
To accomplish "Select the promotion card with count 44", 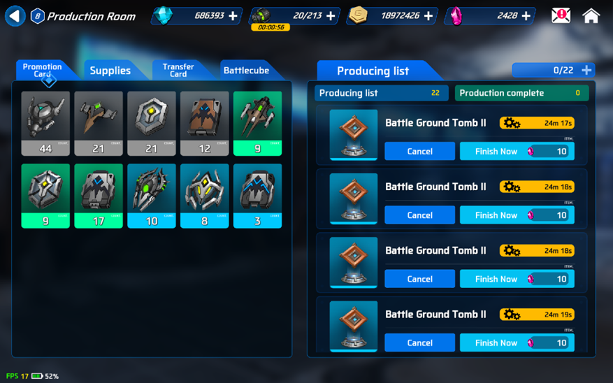I will [x=45, y=124].
